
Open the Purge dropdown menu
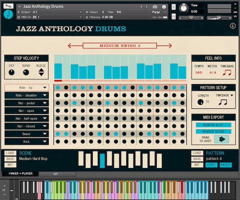(x=159, y=12)
